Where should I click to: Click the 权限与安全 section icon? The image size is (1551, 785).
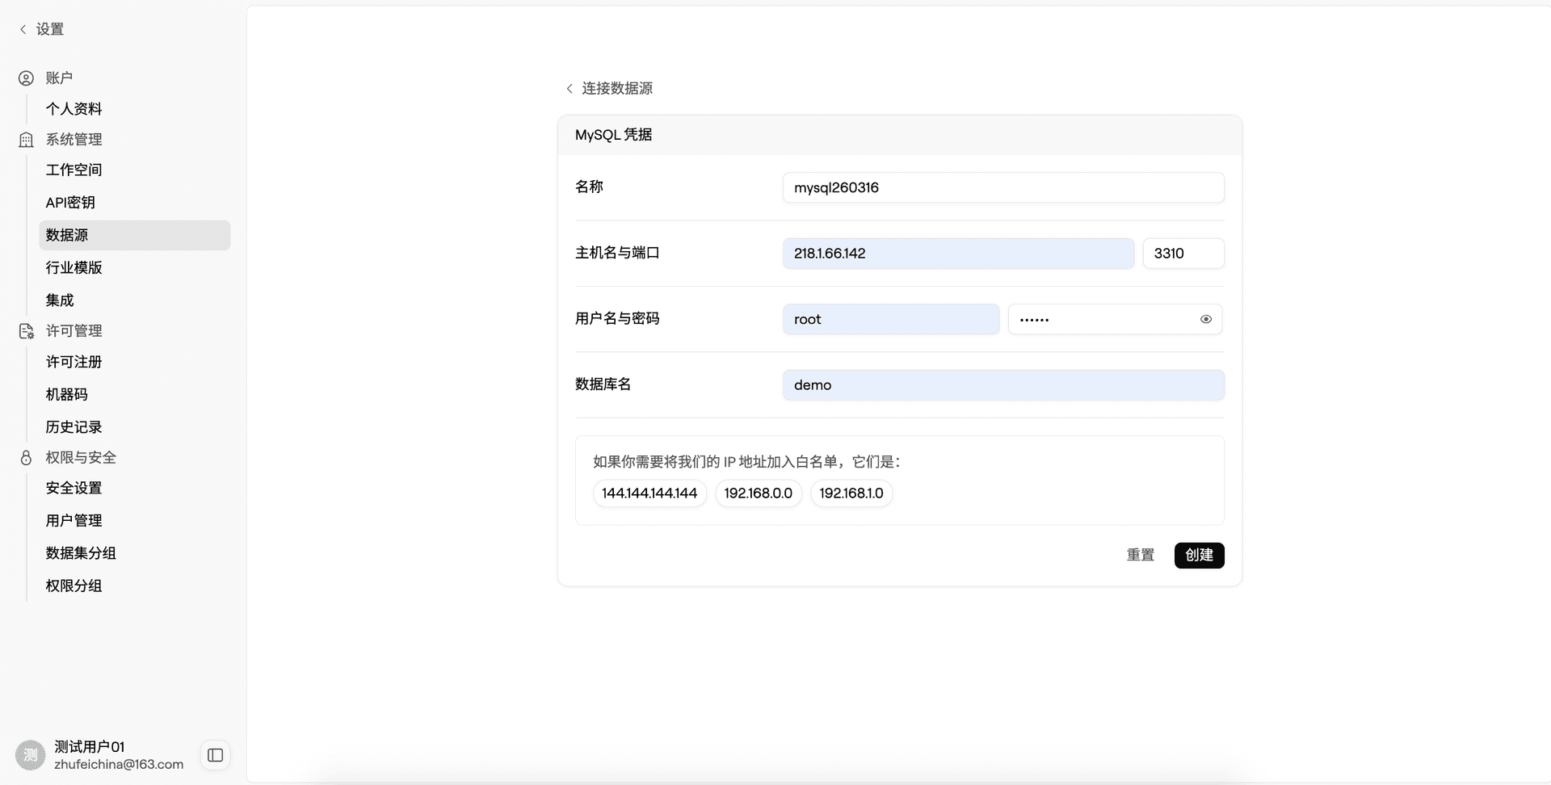click(25, 457)
